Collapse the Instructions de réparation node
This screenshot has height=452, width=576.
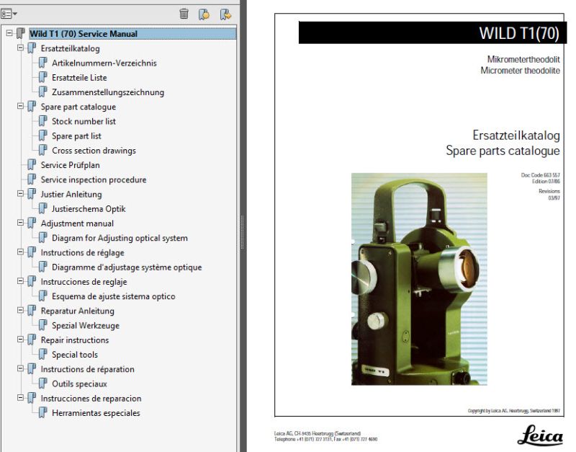point(21,368)
